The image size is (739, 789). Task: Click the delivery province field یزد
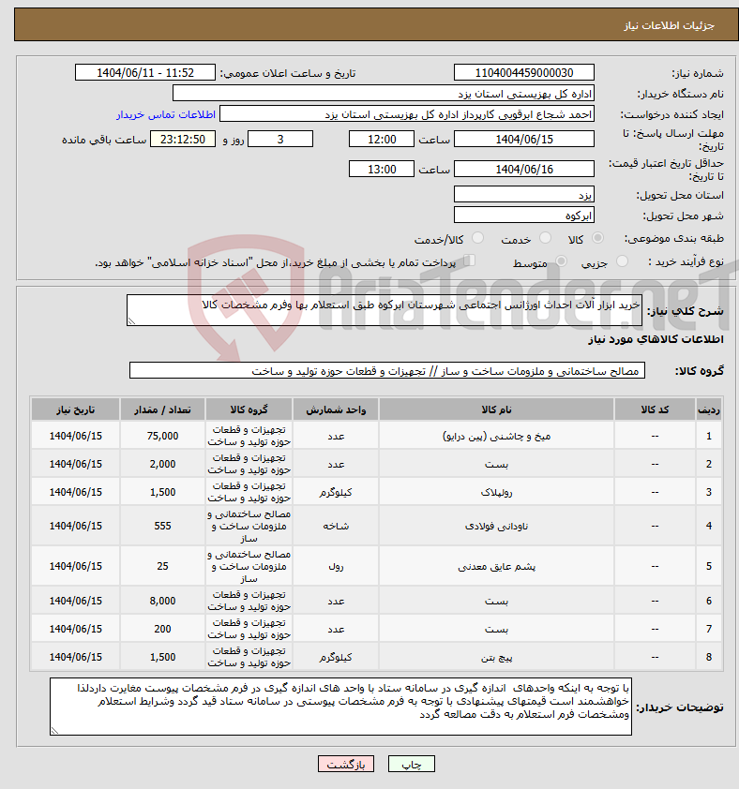click(x=524, y=194)
